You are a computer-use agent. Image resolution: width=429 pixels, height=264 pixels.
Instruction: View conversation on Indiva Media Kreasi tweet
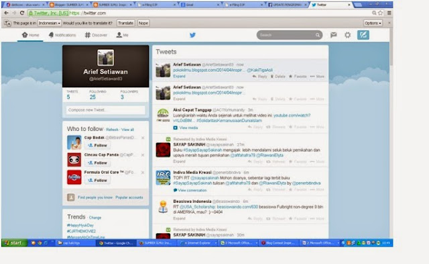(190, 190)
